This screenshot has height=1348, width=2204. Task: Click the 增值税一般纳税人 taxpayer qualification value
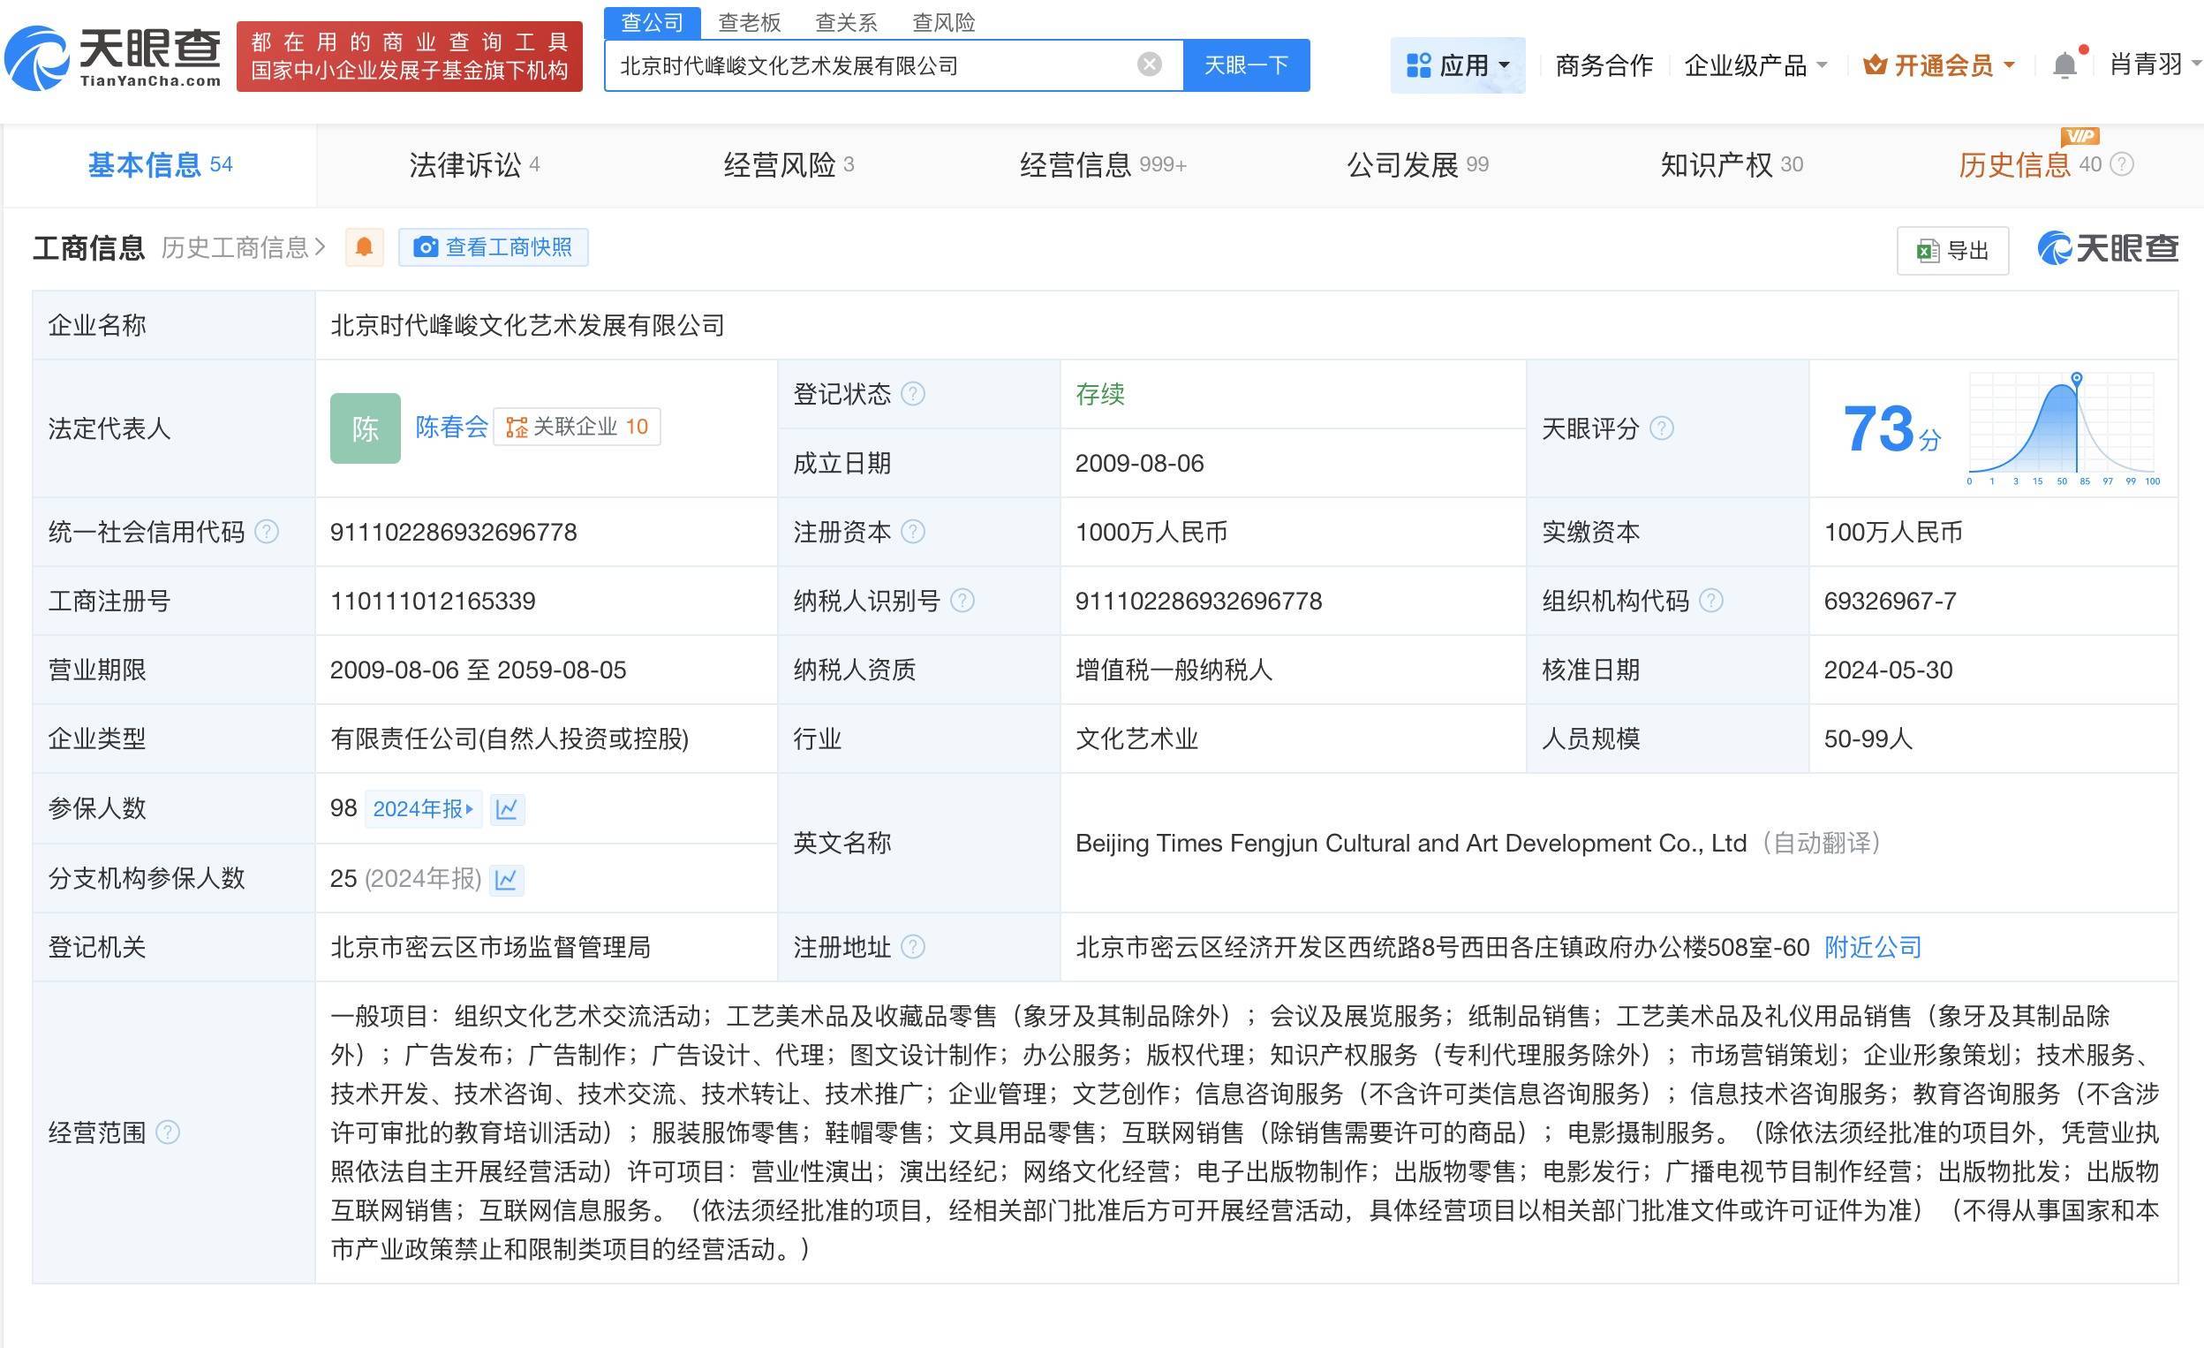(x=1174, y=670)
